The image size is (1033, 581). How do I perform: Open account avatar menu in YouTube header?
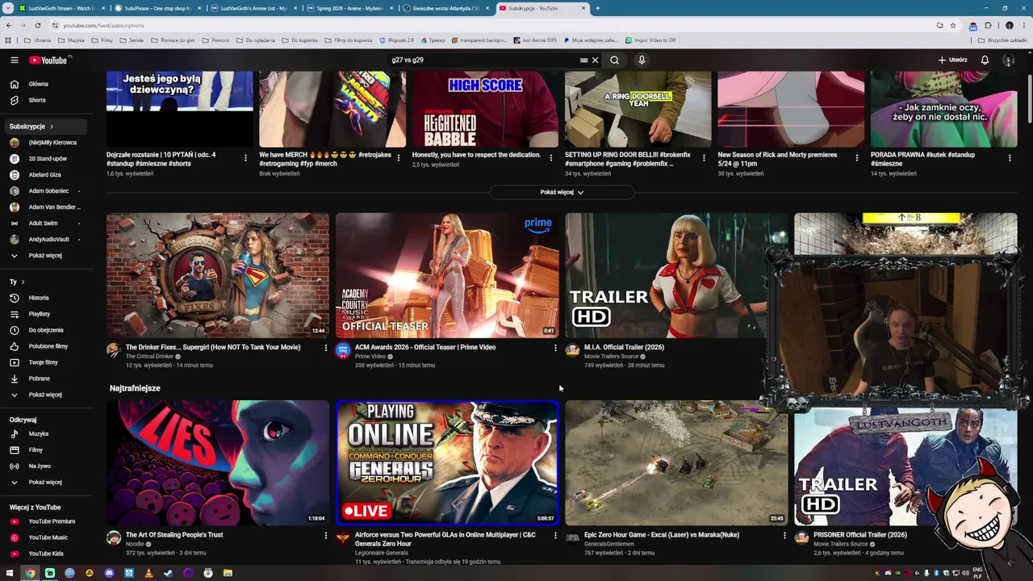[x=1008, y=60]
